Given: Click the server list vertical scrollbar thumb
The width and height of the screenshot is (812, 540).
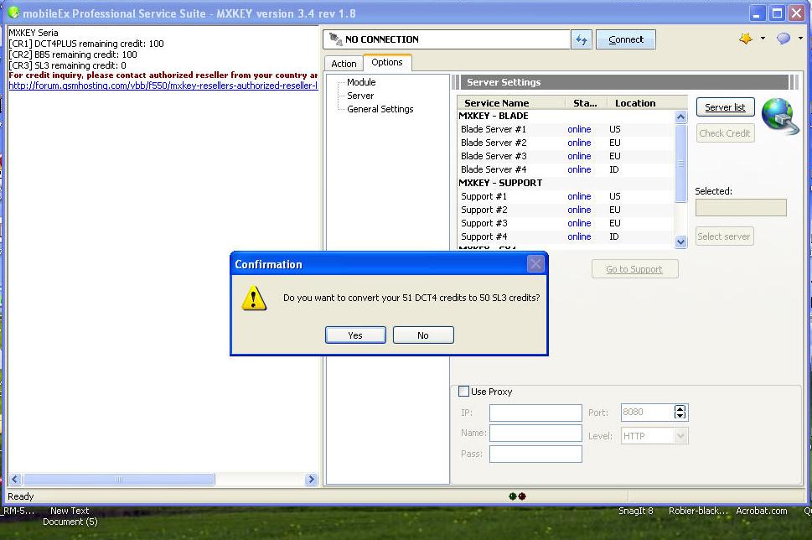Looking at the screenshot, I should [681, 164].
